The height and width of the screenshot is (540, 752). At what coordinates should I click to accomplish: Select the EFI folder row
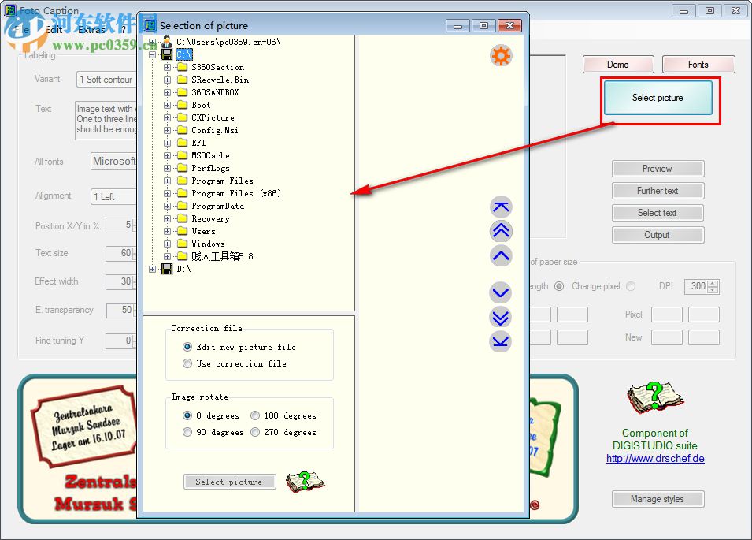pos(198,143)
